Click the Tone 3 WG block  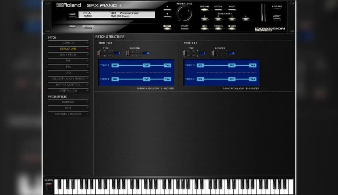tap(201, 66)
